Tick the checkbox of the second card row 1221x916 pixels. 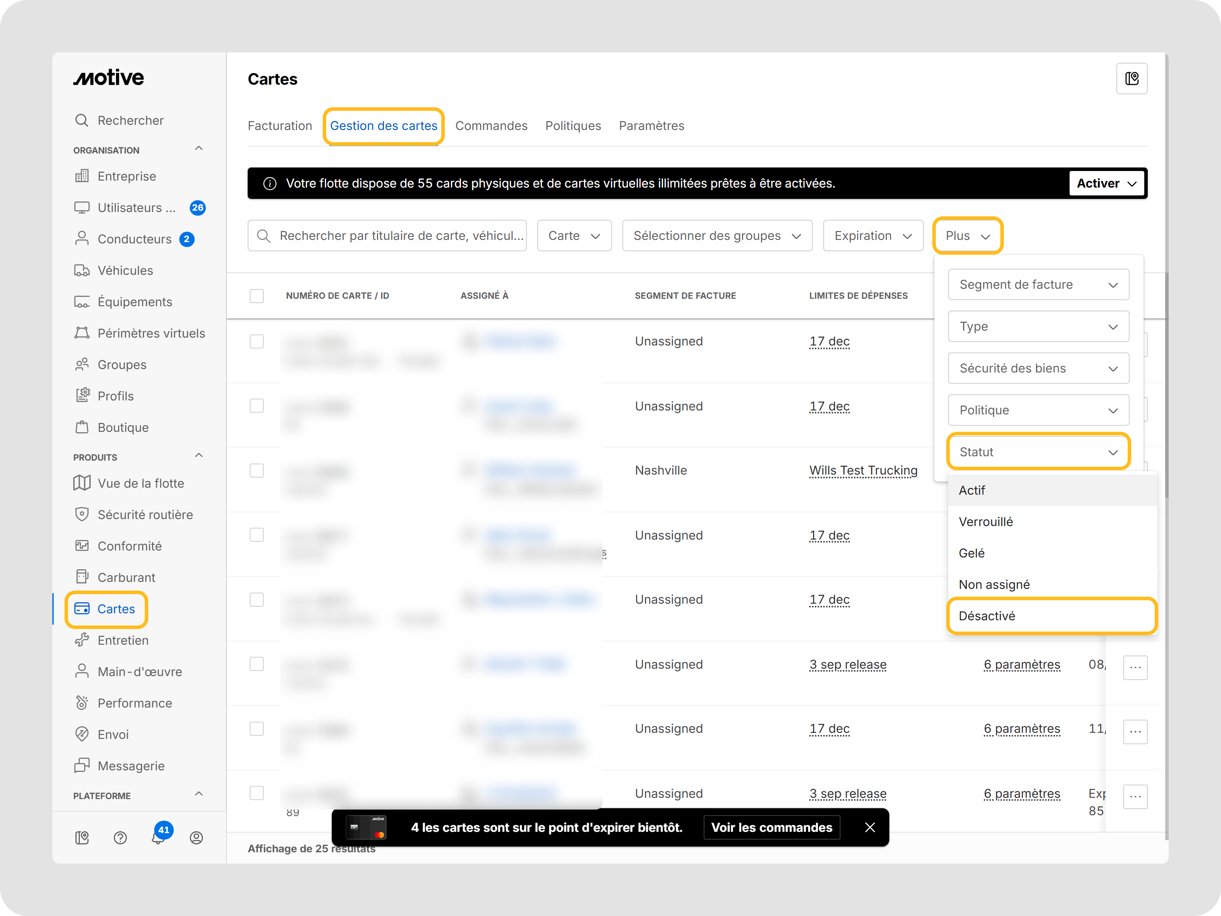tap(257, 406)
